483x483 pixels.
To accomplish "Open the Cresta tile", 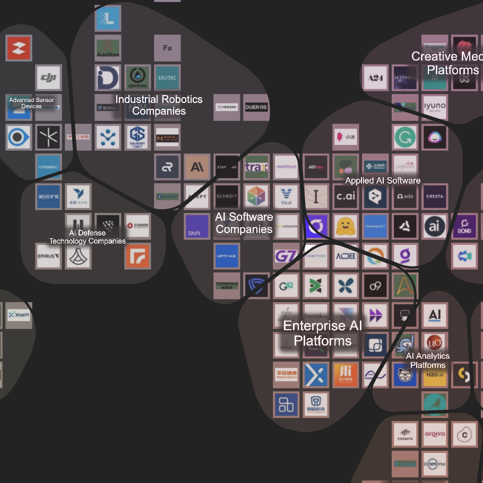I will 435,196.
